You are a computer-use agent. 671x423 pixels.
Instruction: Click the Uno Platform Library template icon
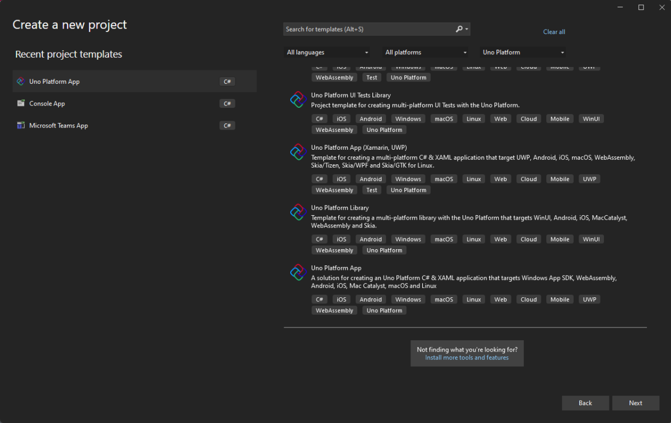(297, 212)
